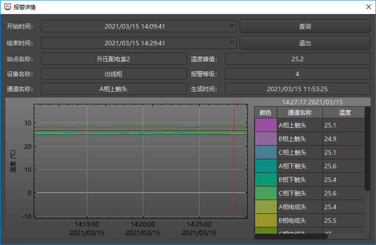Close the 报警详情 window
Viewport: 376px width, 245px height.
(x=368, y=7)
